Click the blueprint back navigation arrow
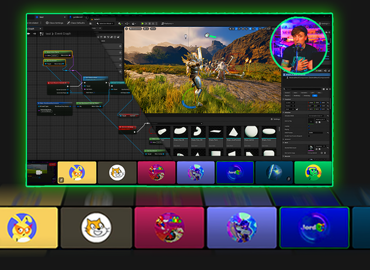Viewport: 370px width, 270px height. (x=29, y=34)
